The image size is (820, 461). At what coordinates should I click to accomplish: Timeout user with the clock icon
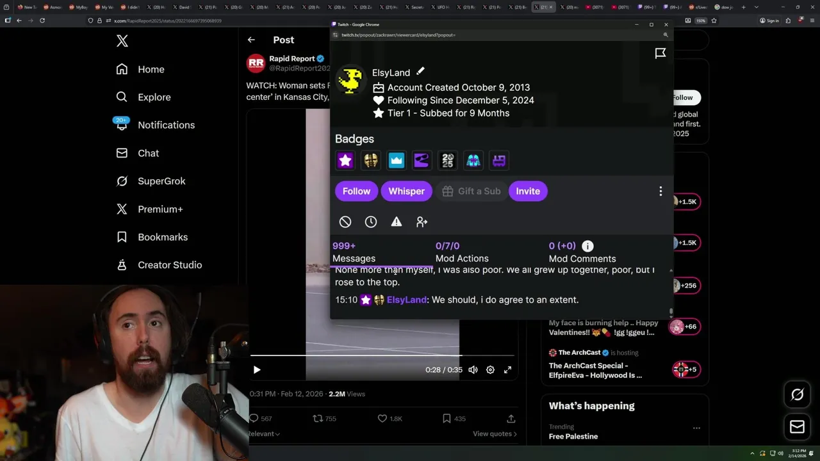(371, 222)
